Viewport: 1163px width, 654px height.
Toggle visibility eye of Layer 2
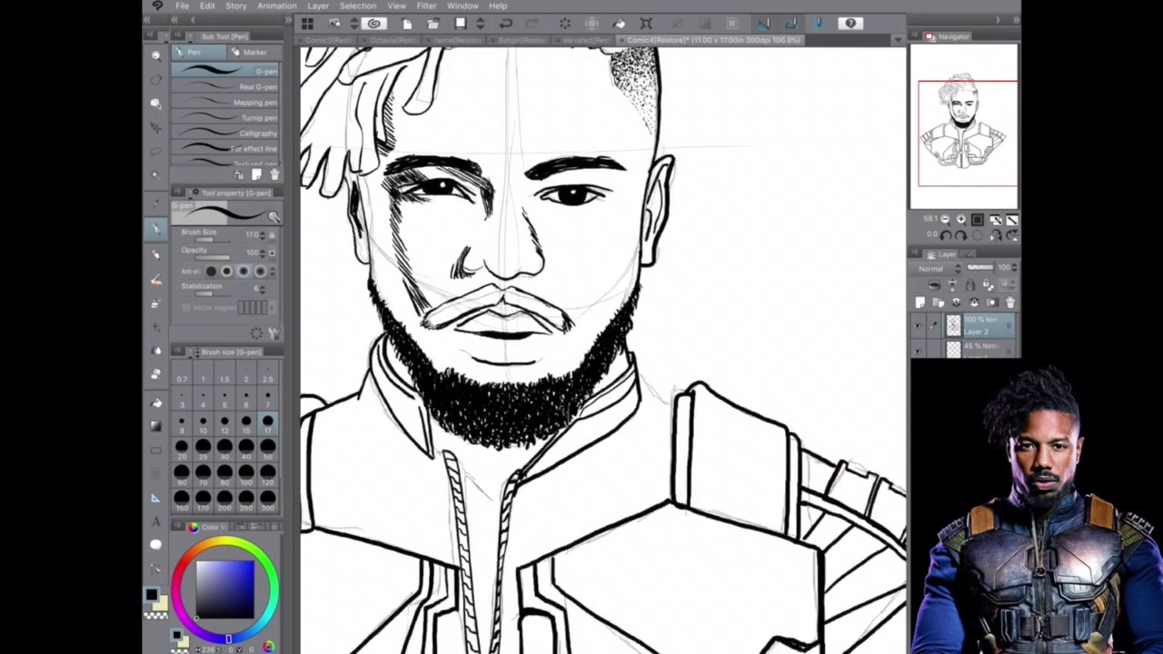pos(918,325)
